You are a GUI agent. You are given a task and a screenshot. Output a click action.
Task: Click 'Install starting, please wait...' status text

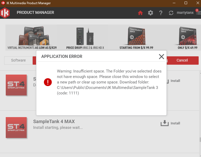click(58, 128)
